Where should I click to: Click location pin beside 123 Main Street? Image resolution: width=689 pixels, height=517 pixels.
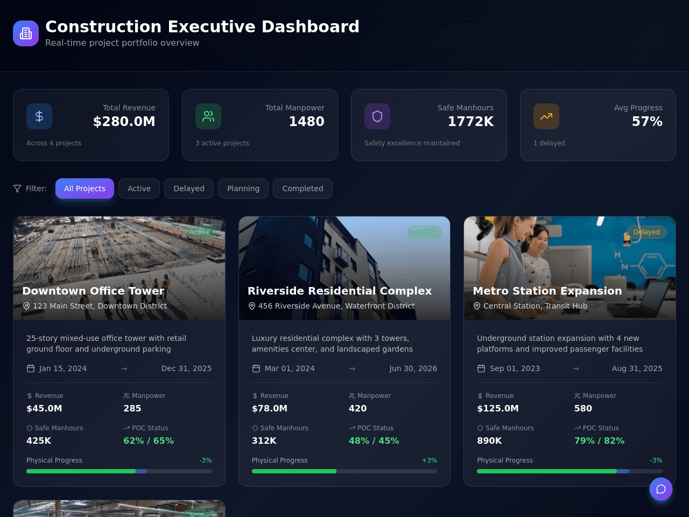tap(26, 306)
